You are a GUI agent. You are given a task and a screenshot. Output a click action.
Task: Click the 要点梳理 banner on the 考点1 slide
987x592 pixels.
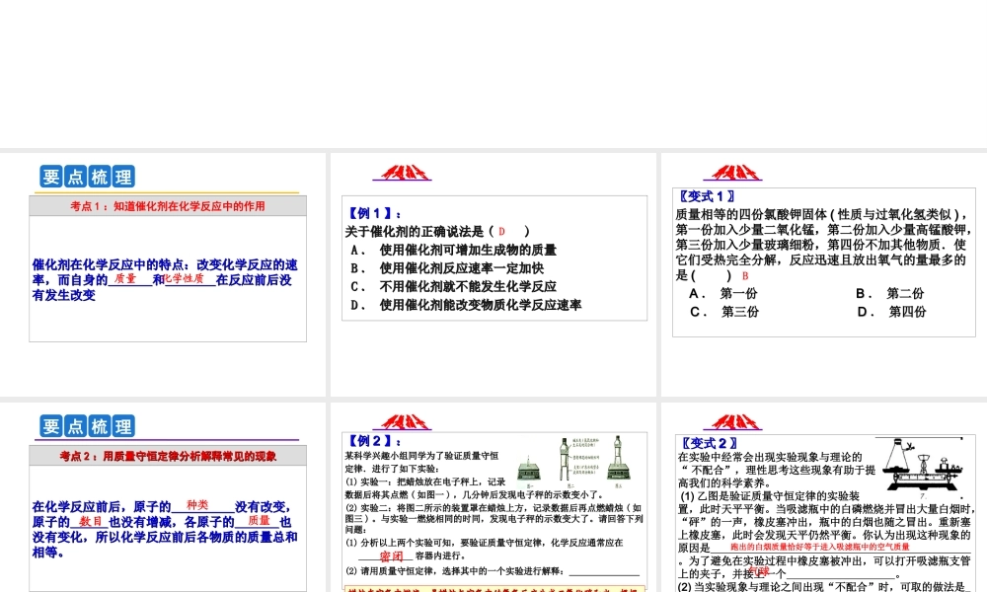[x=88, y=177]
